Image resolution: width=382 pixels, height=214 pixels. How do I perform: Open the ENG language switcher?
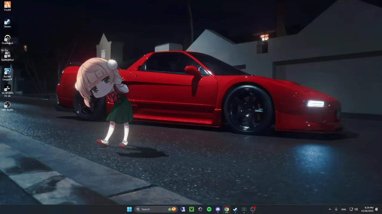(344, 209)
